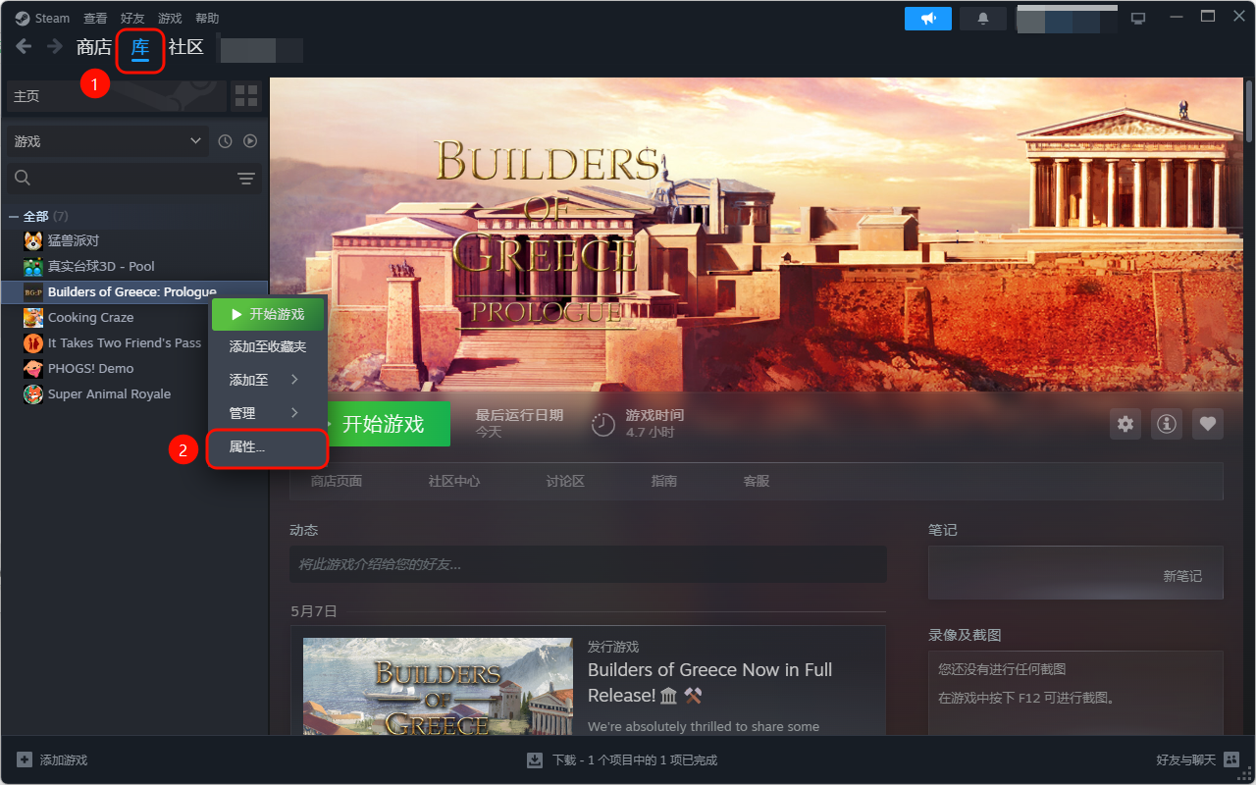Click the 主页 library home button

(x=116, y=96)
